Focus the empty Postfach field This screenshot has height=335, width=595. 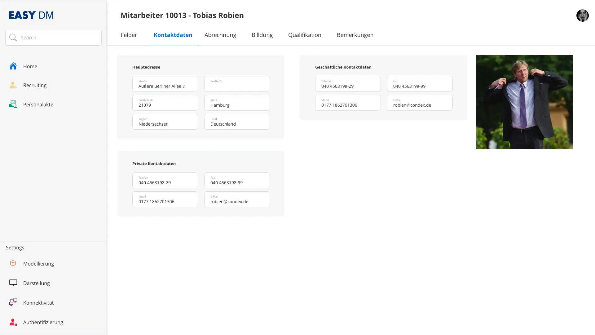(237, 84)
